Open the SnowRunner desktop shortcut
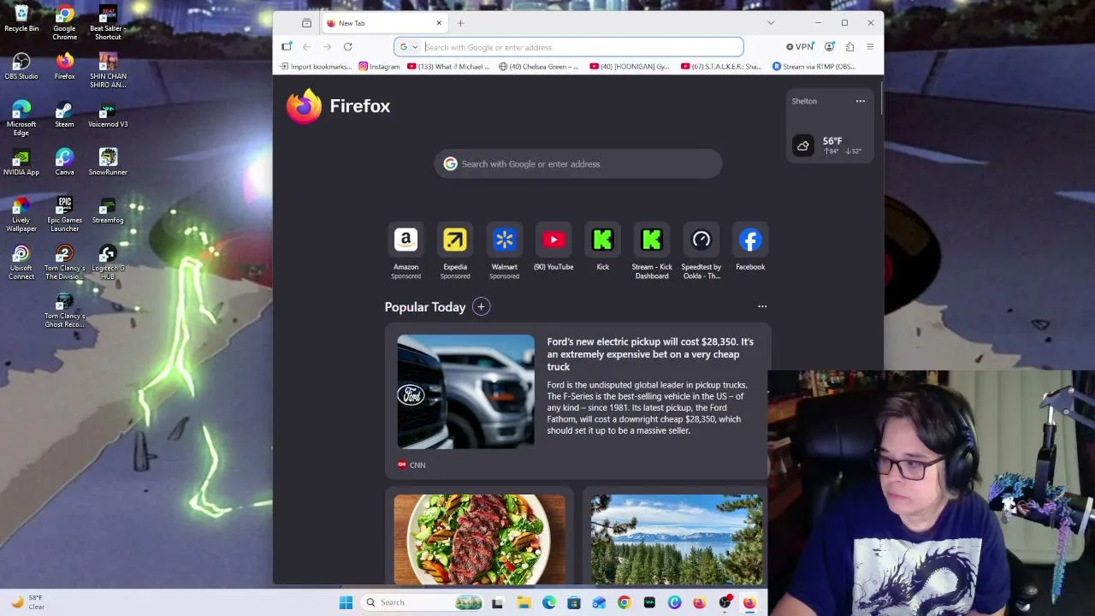The width and height of the screenshot is (1095, 616). click(x=108, y=163)
